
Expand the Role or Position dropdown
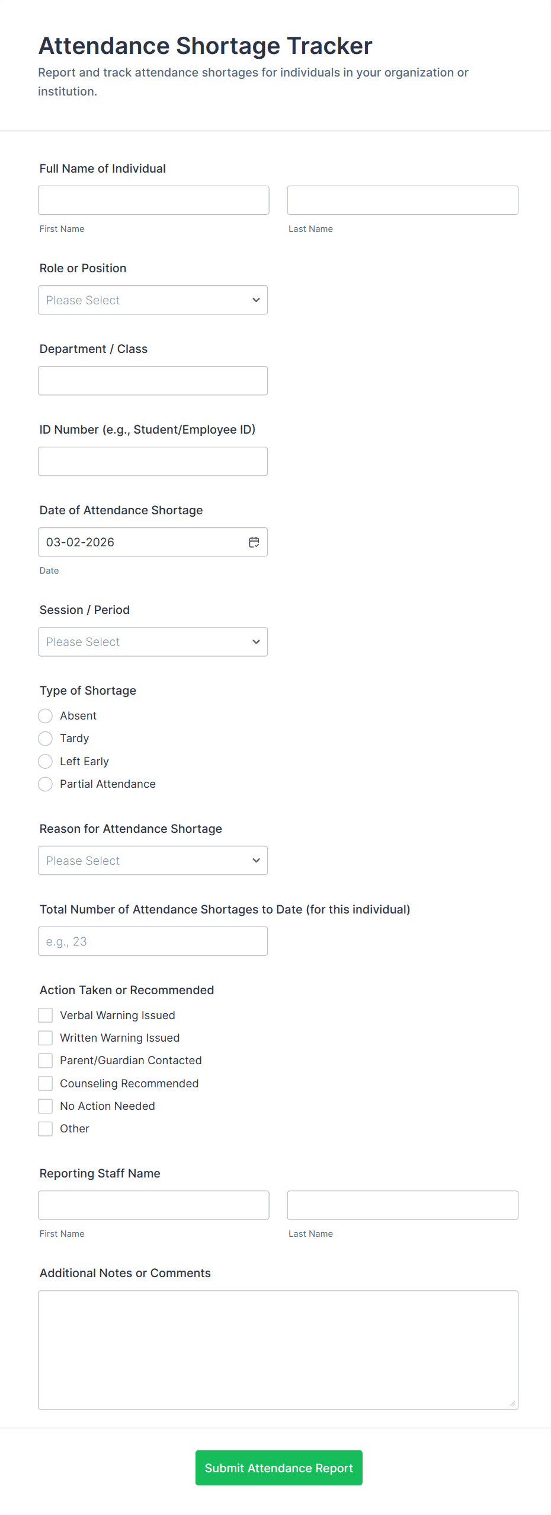(x=153, y=300)
